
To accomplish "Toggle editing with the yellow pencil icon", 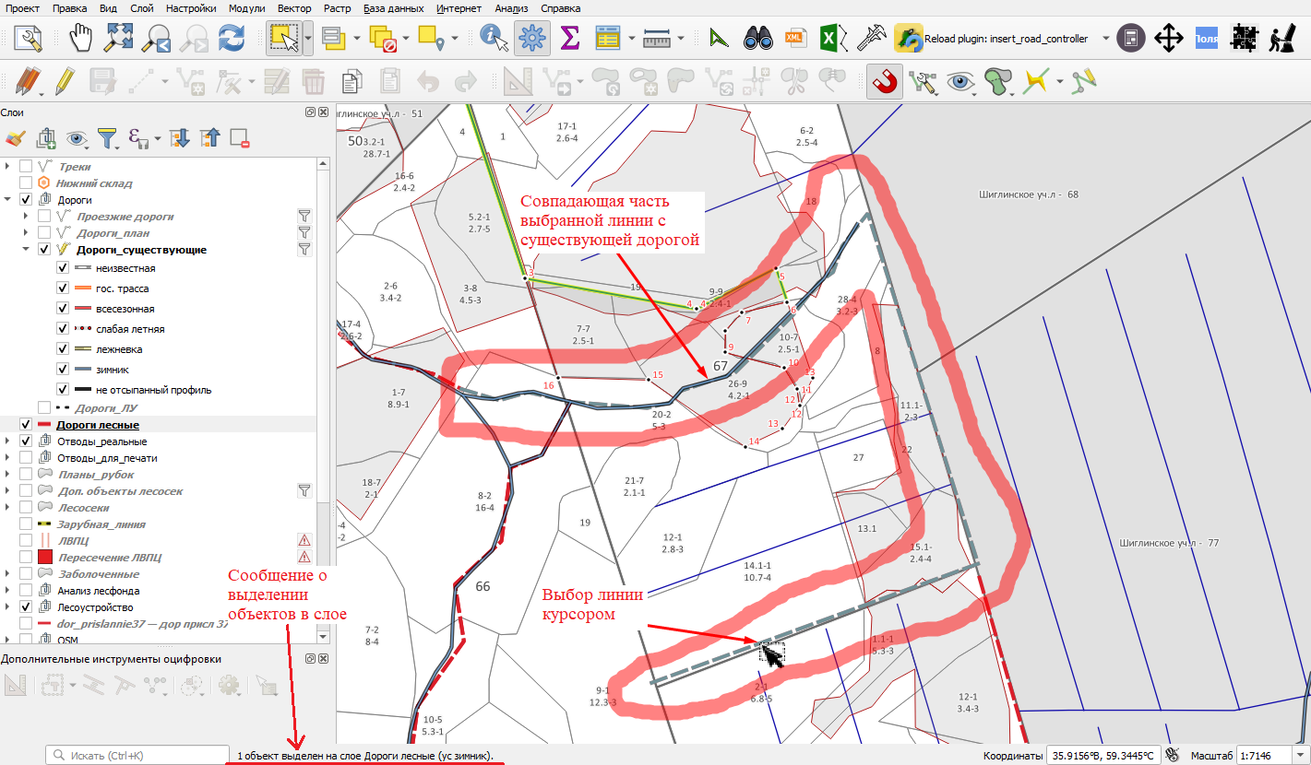I will point(64,82).
